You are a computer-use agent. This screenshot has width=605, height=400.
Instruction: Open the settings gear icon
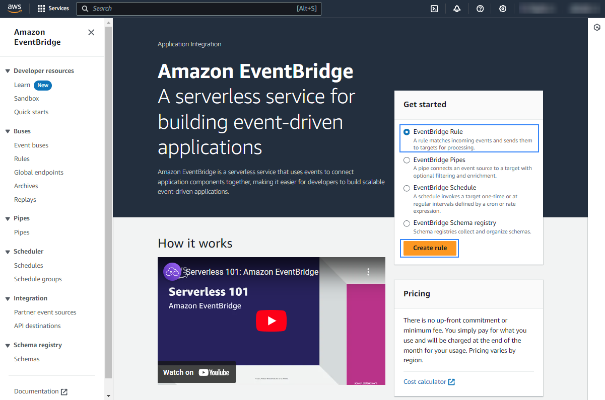[502, 9]
